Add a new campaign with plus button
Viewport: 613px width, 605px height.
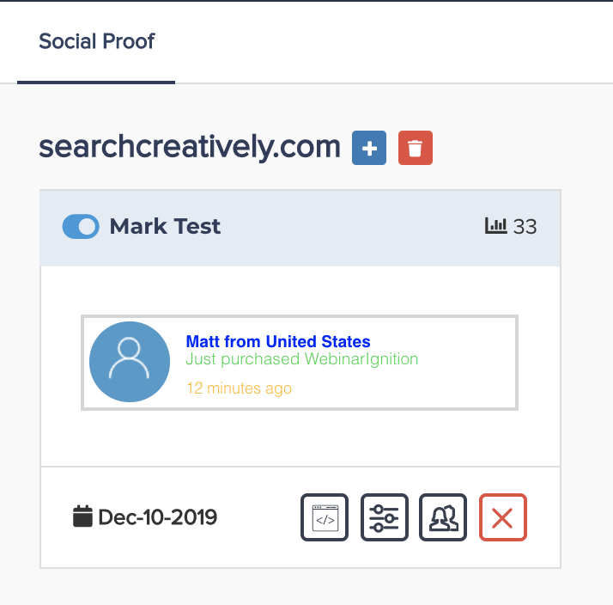(369, 149)
